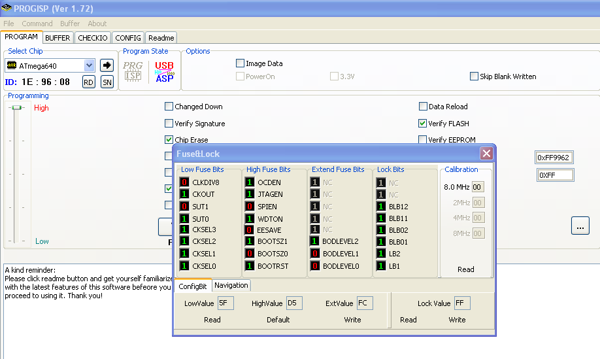
Task: Uncheck the Chip Erase option
Action: tap(169, 140)
